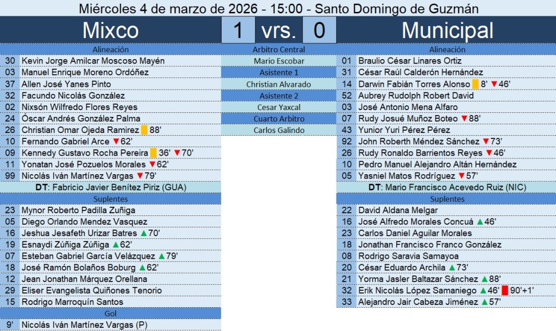The image size is (556, 331).
Task: Click yellow card next to Christian Omar Ojeda
Action: (x=144, y=130)
